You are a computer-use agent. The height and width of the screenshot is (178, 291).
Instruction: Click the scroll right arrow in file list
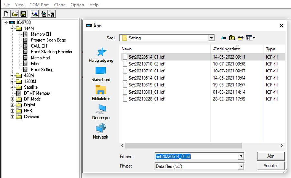click(x=282, y=146)
